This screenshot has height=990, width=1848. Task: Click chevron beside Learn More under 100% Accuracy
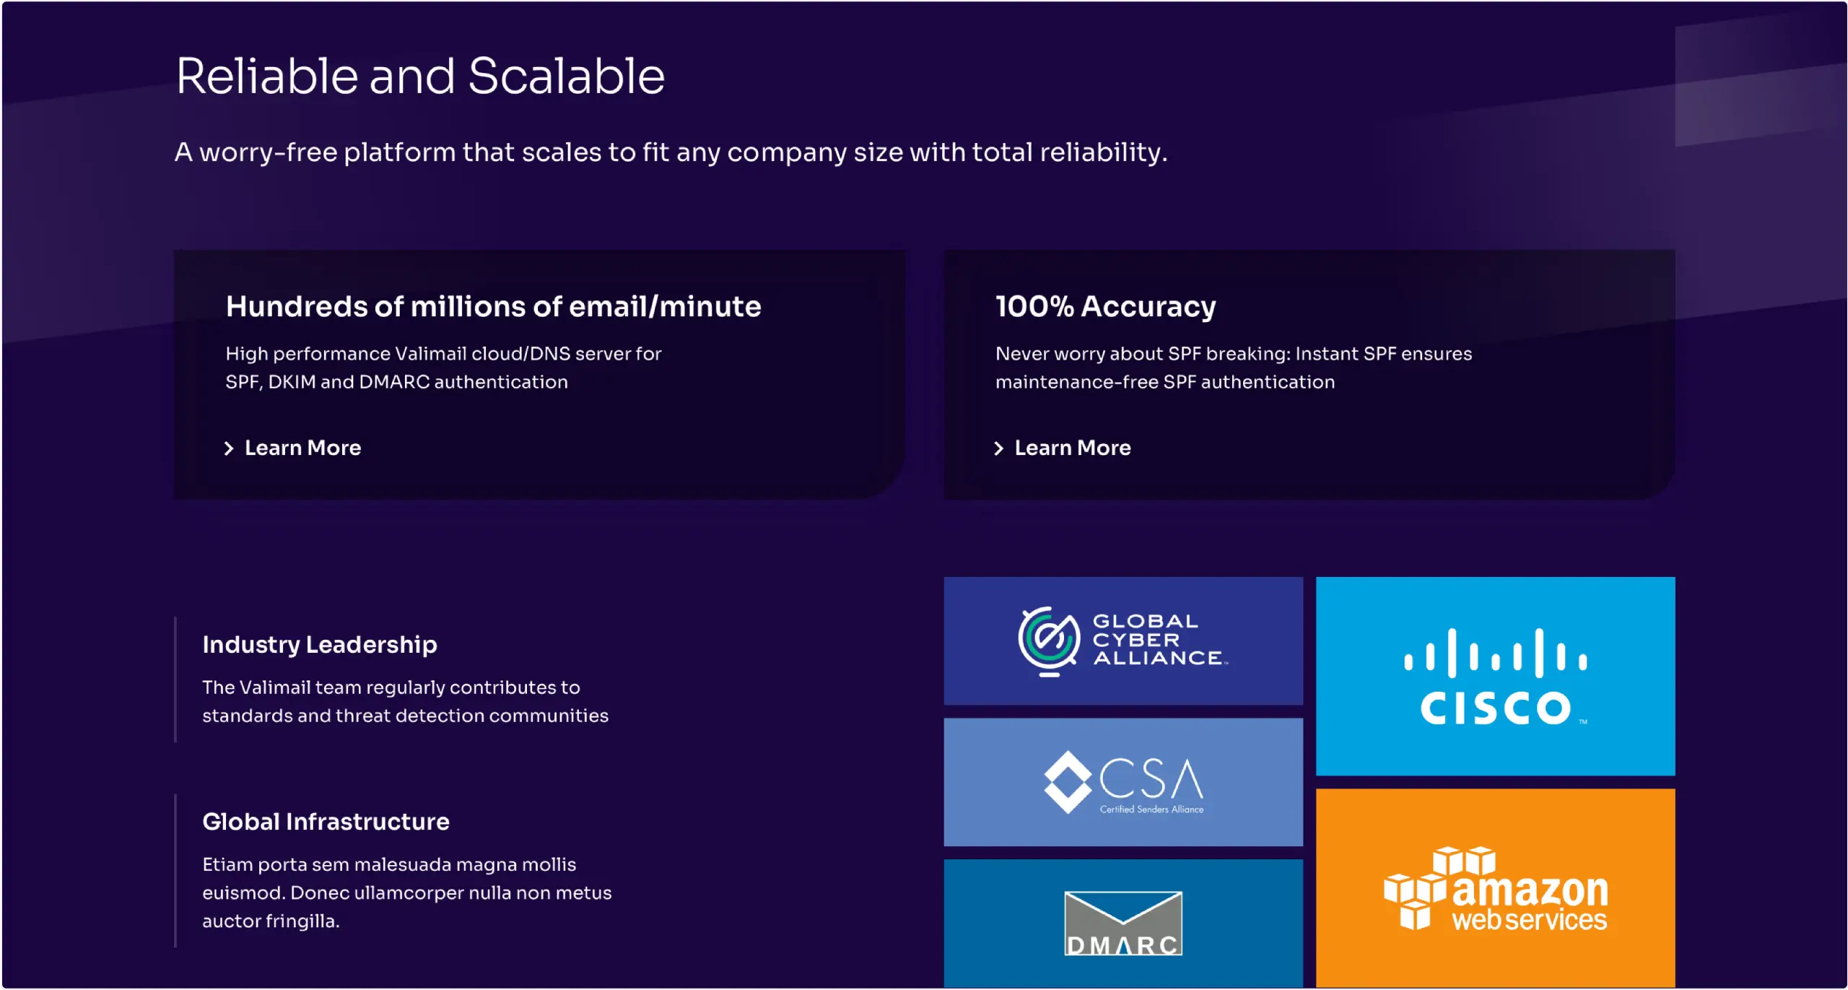pos(999,448)
